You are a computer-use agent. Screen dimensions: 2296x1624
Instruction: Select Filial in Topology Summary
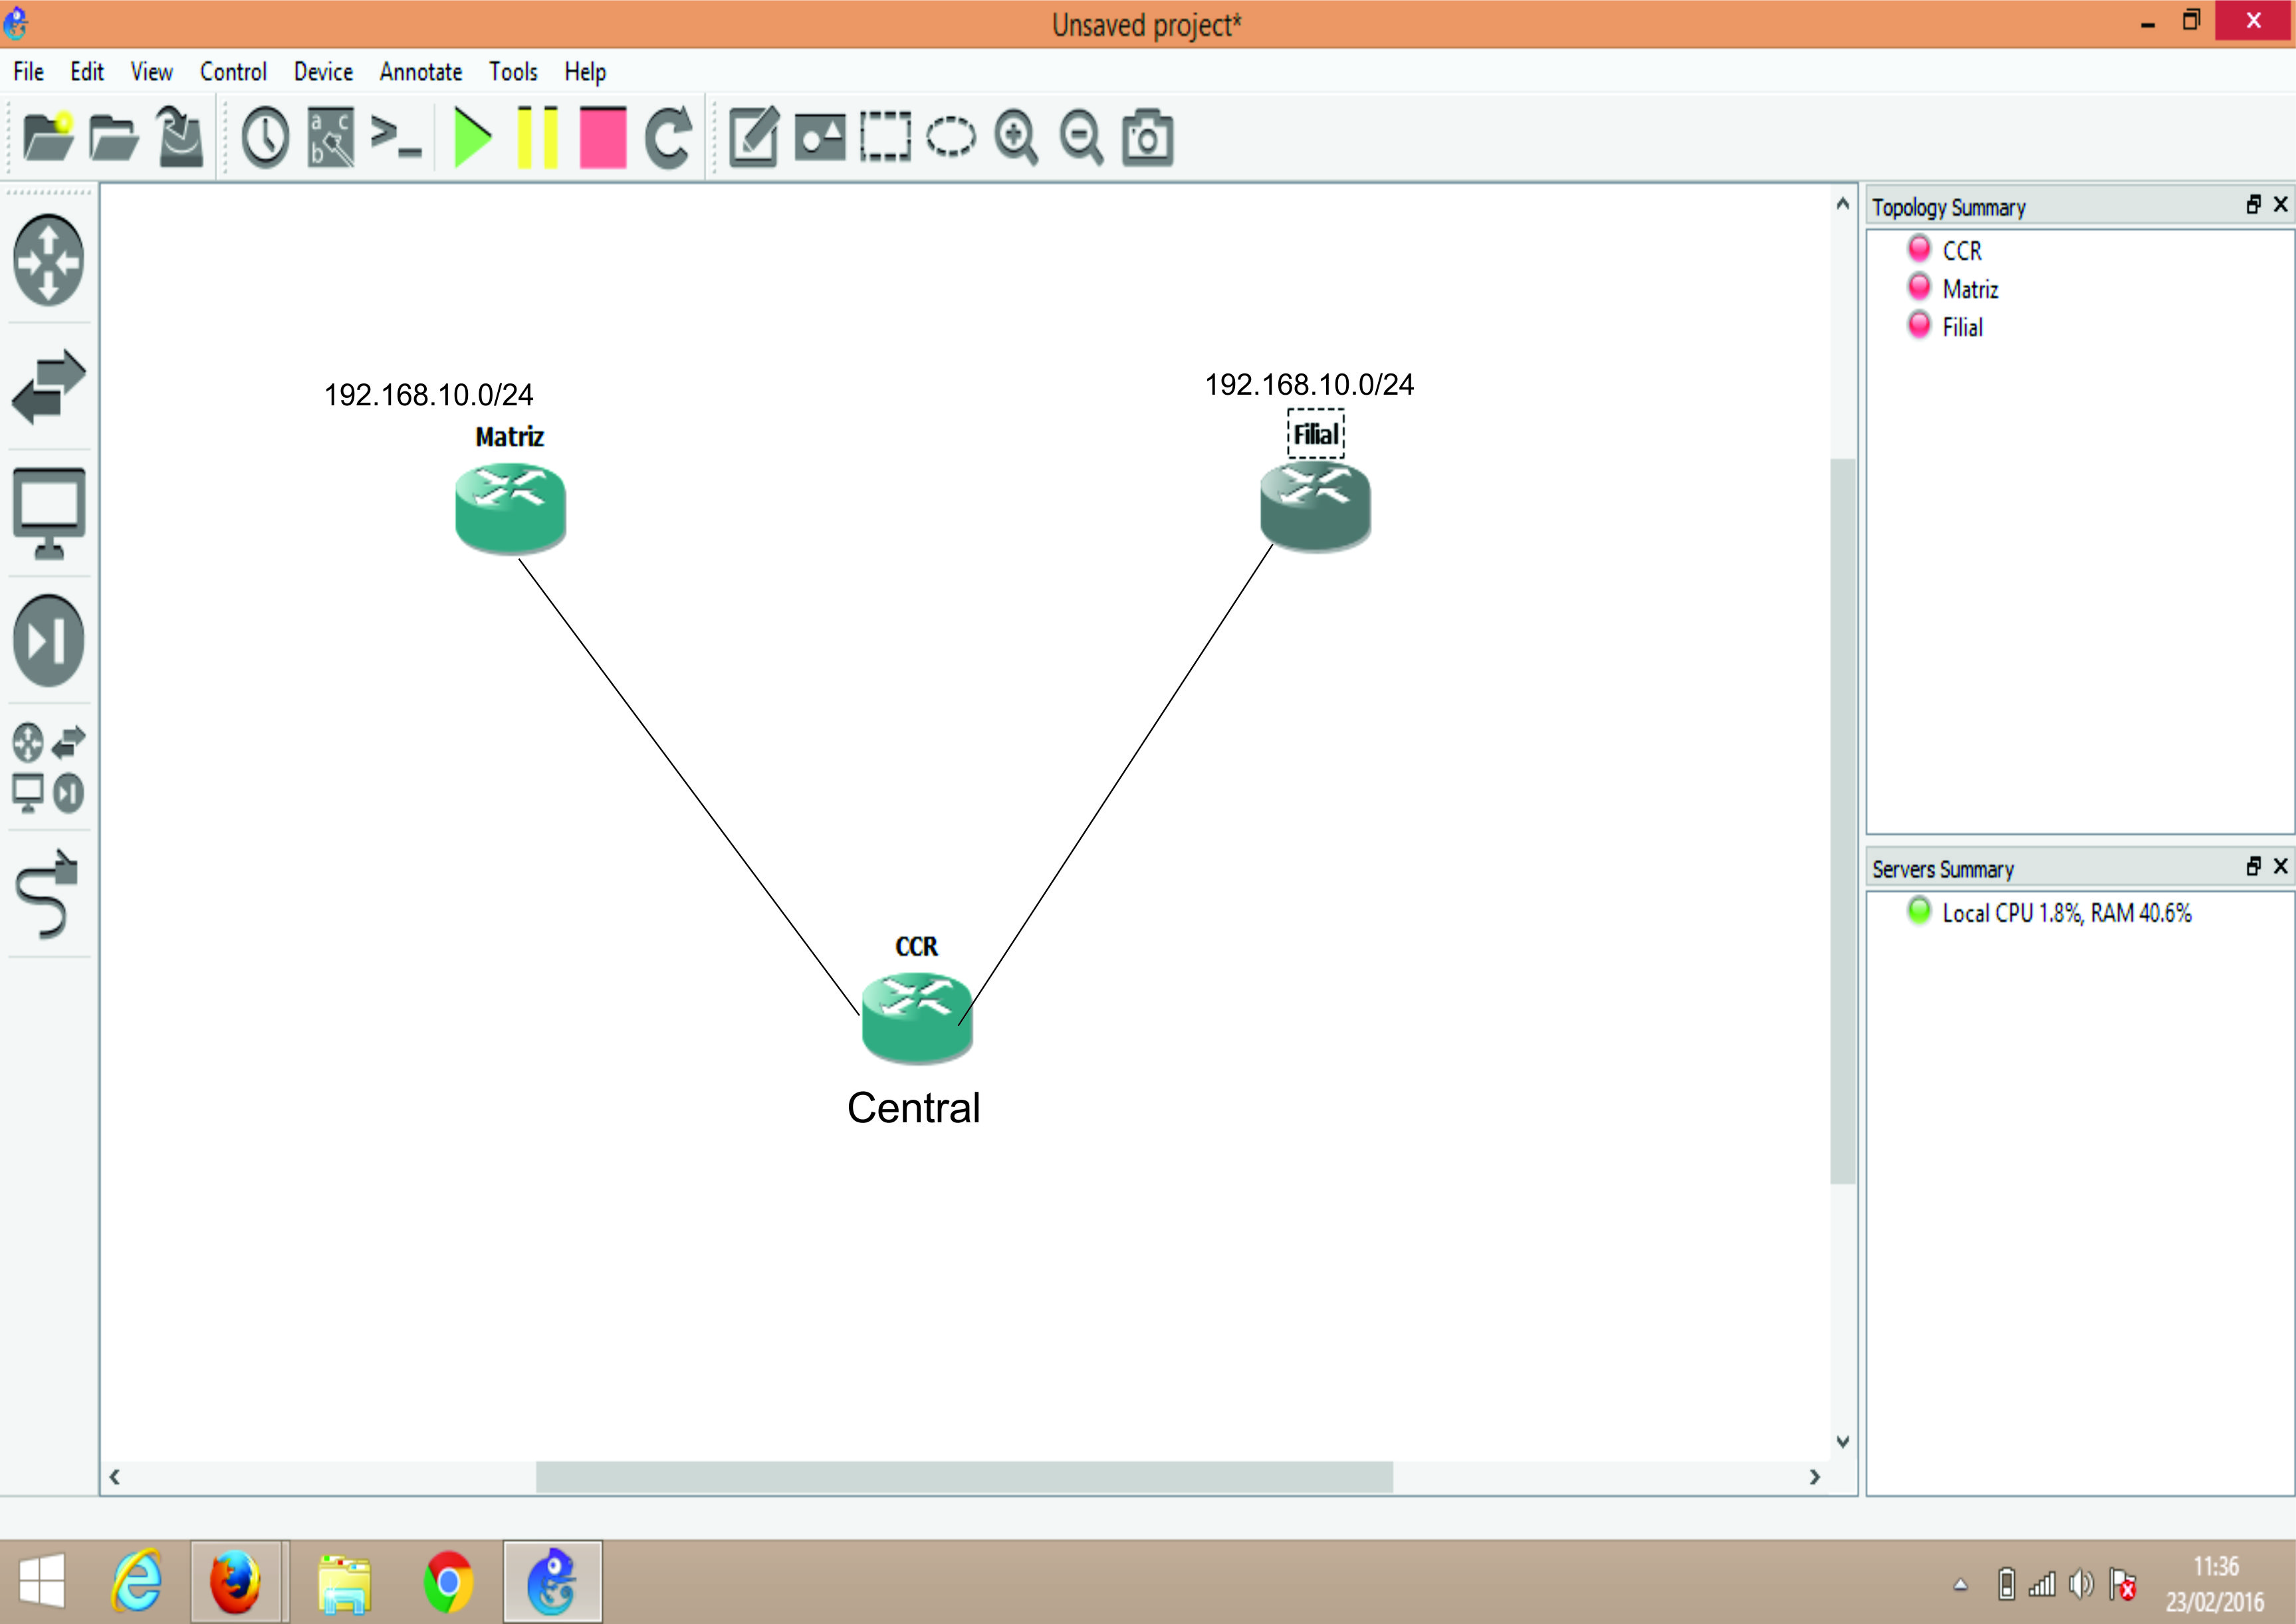click(x=1961, y=327)
